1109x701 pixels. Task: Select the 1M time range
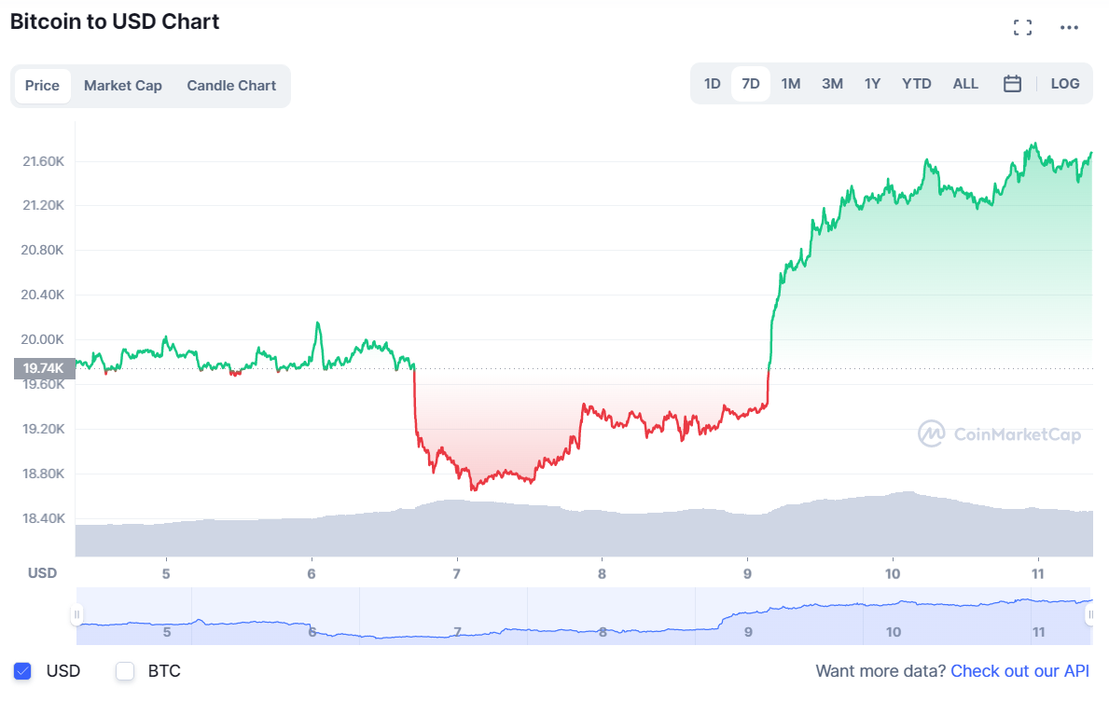click(791, 83)
